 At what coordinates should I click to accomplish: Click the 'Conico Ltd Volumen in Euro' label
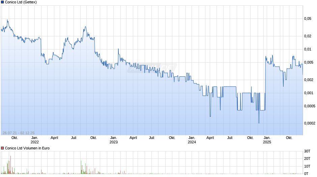[x=27, y=148]
